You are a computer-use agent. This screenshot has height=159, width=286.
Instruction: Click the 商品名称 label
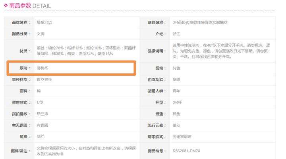pos(157,22)
